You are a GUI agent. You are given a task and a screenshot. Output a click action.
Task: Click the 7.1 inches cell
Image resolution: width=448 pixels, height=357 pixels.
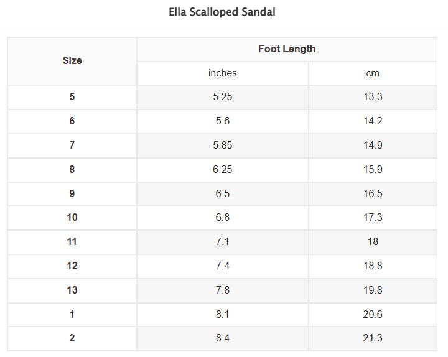[223, 242]
